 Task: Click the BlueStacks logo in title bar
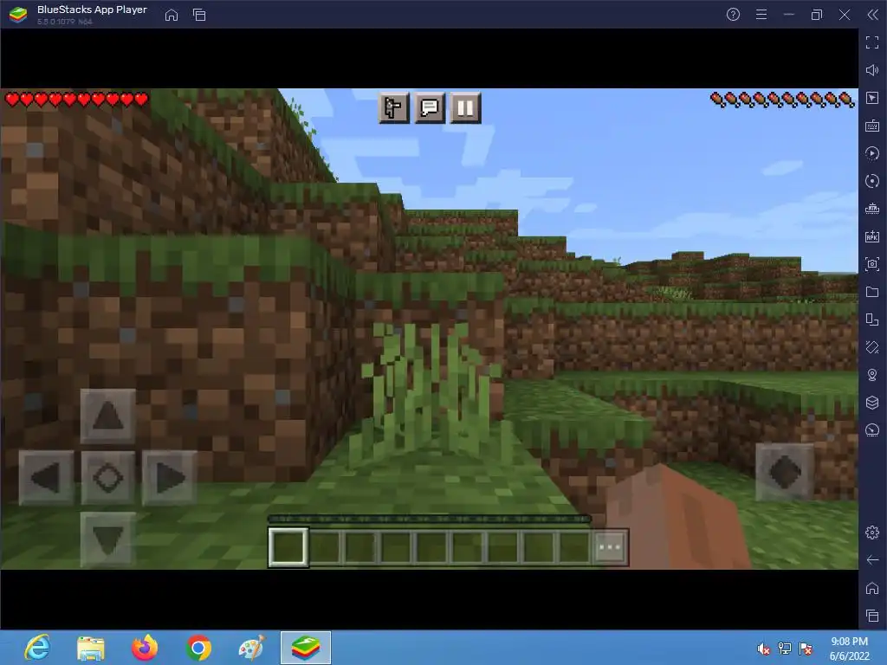tap(18, 15)
